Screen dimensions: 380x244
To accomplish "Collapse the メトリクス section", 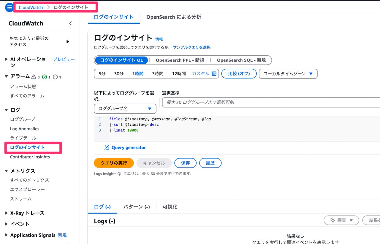I will tap(7, 171).
